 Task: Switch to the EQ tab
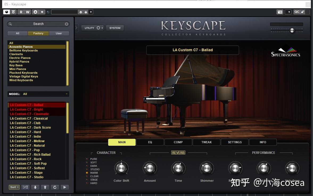(150, 142)
